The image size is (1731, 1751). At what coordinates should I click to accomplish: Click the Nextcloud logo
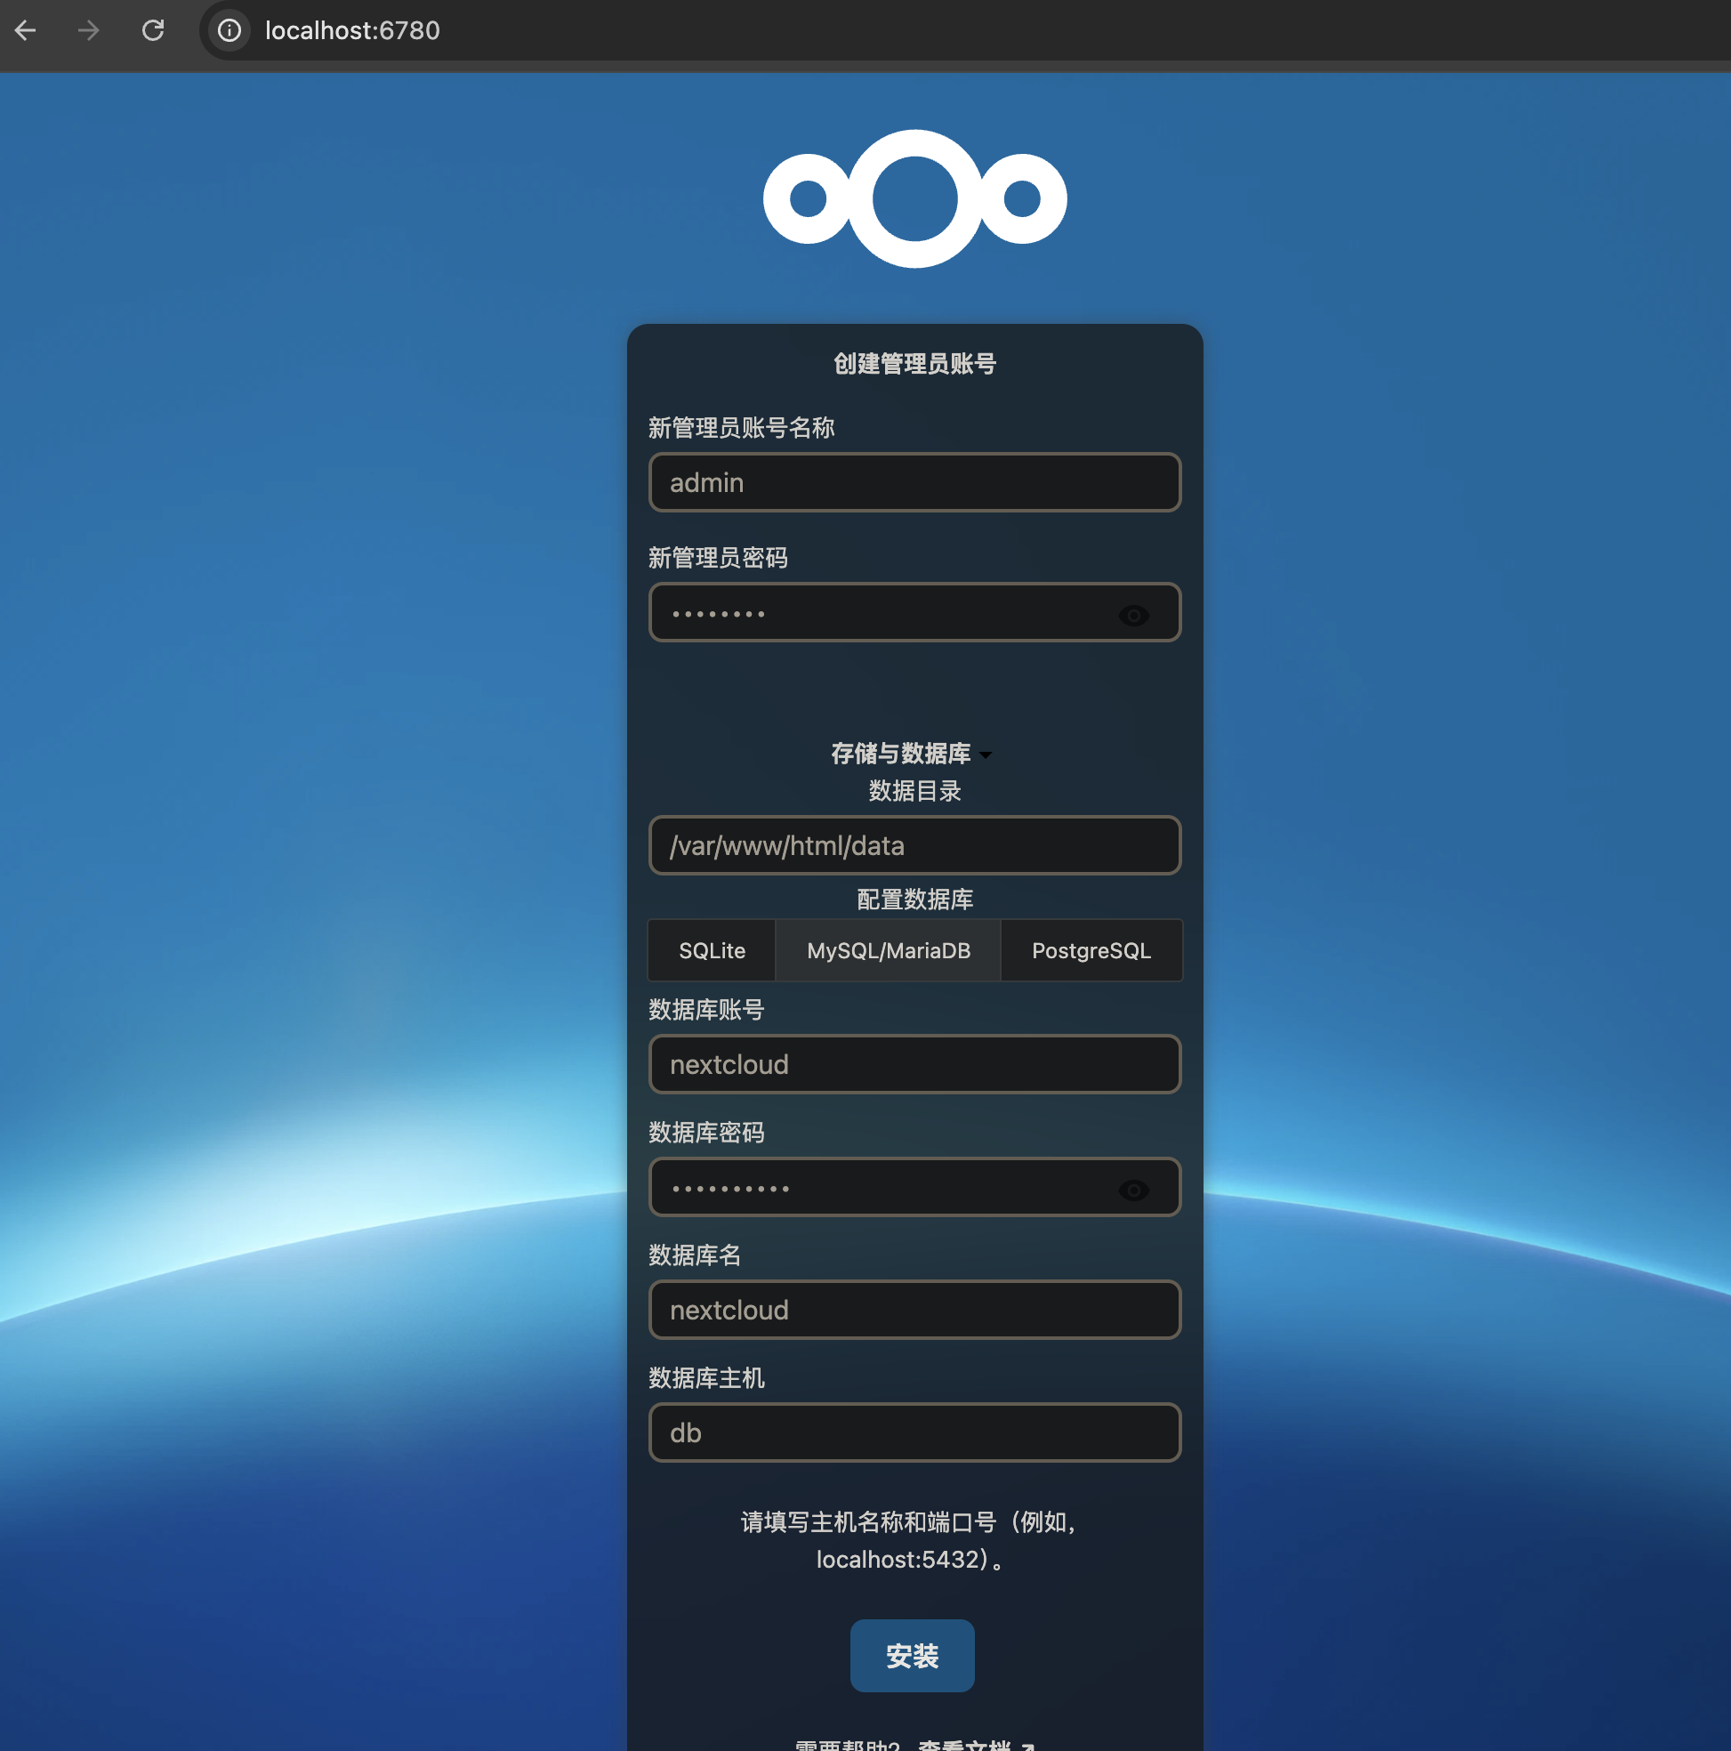(x=914, y=198)
